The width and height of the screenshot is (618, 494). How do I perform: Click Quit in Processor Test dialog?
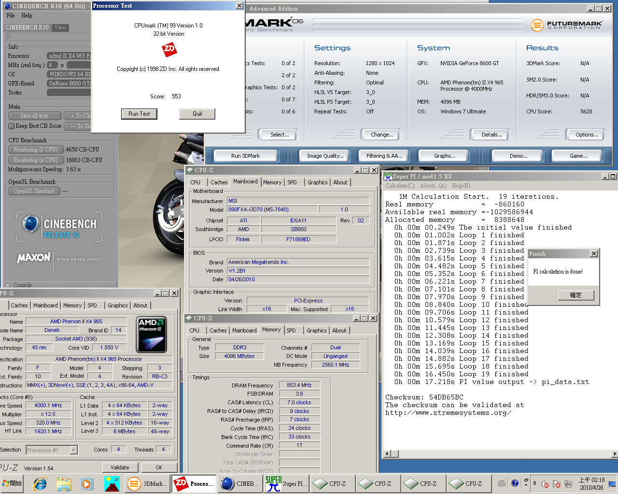[x=197, y=114]
